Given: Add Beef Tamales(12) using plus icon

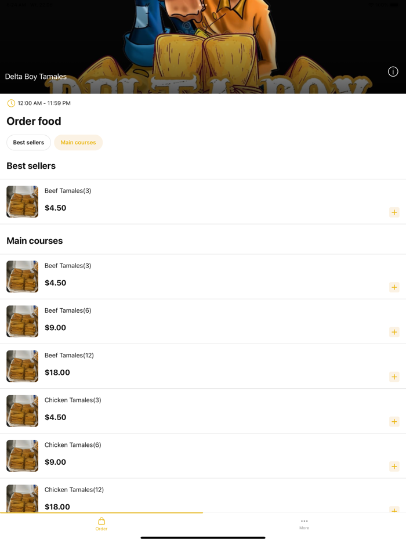Looking at the screenshot, I should point(394,377).
